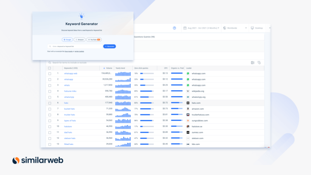This screenshot has width=311, height=175.
Task: Check the box for whatsapp web row
Action: pos(50,74)
